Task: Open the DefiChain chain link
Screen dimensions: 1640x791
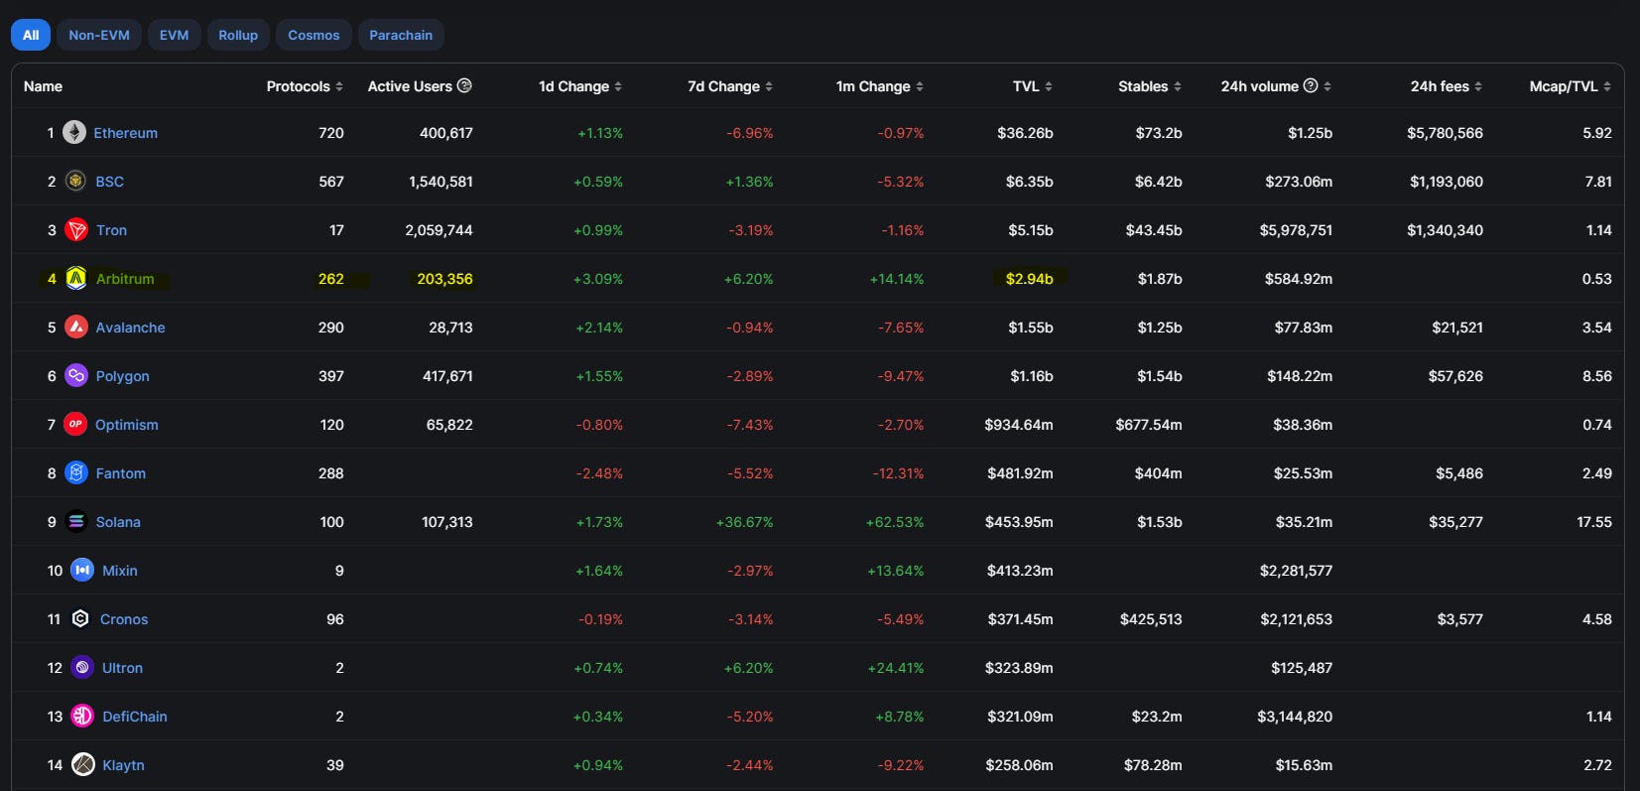Action: point(135,717)
